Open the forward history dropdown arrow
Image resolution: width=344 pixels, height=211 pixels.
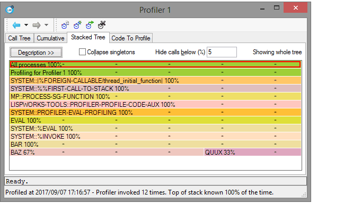[x=46, y=25]
